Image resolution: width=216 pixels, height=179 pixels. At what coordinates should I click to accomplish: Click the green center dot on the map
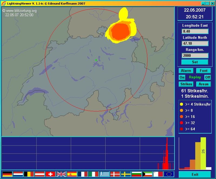(x=96, y=60)
